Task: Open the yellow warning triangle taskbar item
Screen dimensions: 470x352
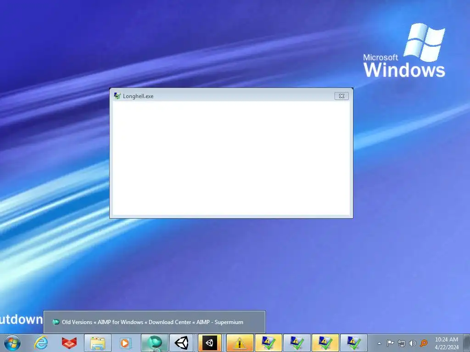Action: [239, 343]
